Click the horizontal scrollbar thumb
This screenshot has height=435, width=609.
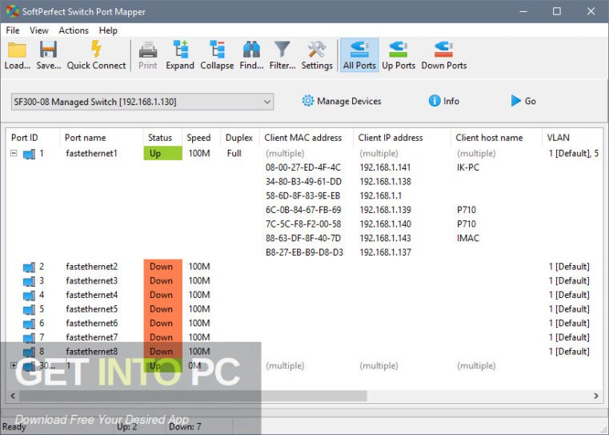coord(193,396)
